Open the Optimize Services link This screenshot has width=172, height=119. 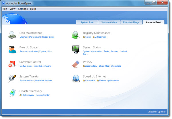(x=44, y=80)
